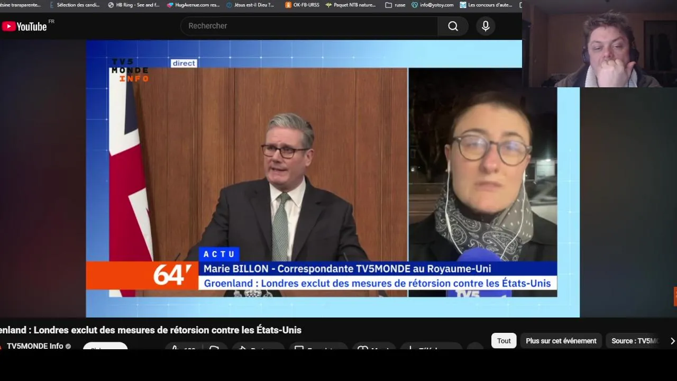Screen dimensions: 677x381
Task: Open the 'Jésus est-il Dieu ?' bookmark
Action: click(x=250, y=5)
